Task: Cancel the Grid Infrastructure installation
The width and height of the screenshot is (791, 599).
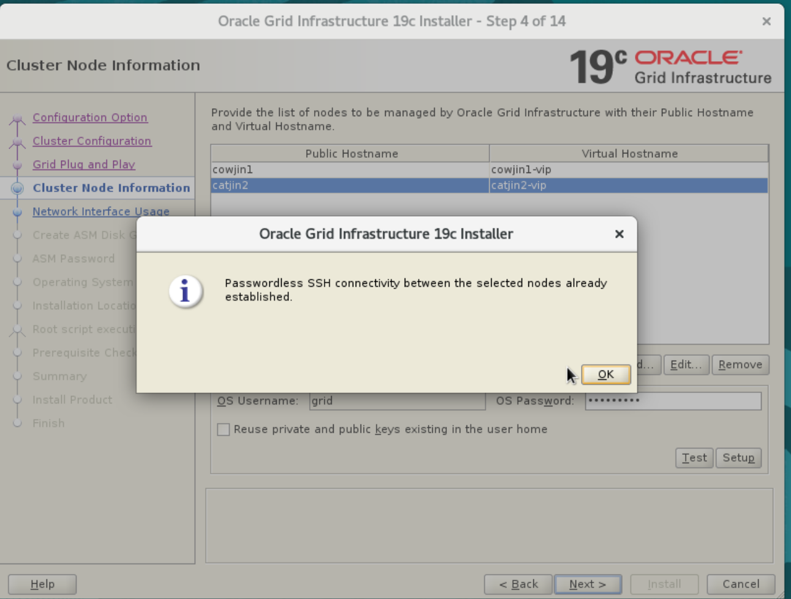Action: (x=741, y=584)
